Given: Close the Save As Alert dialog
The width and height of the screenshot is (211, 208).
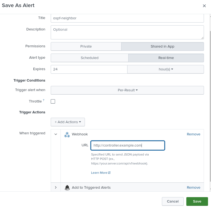Looking at the screenshot, I should pos(204,6).
